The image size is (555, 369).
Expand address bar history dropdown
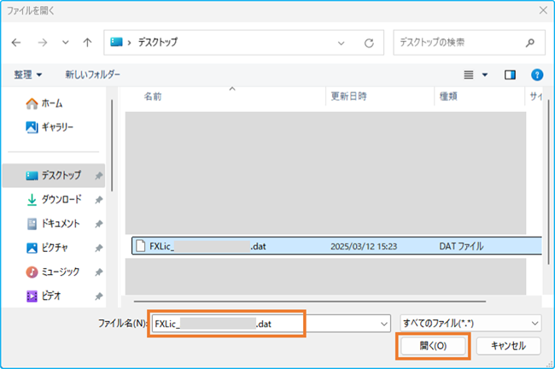pyautogui.click(x=342, y=44)
